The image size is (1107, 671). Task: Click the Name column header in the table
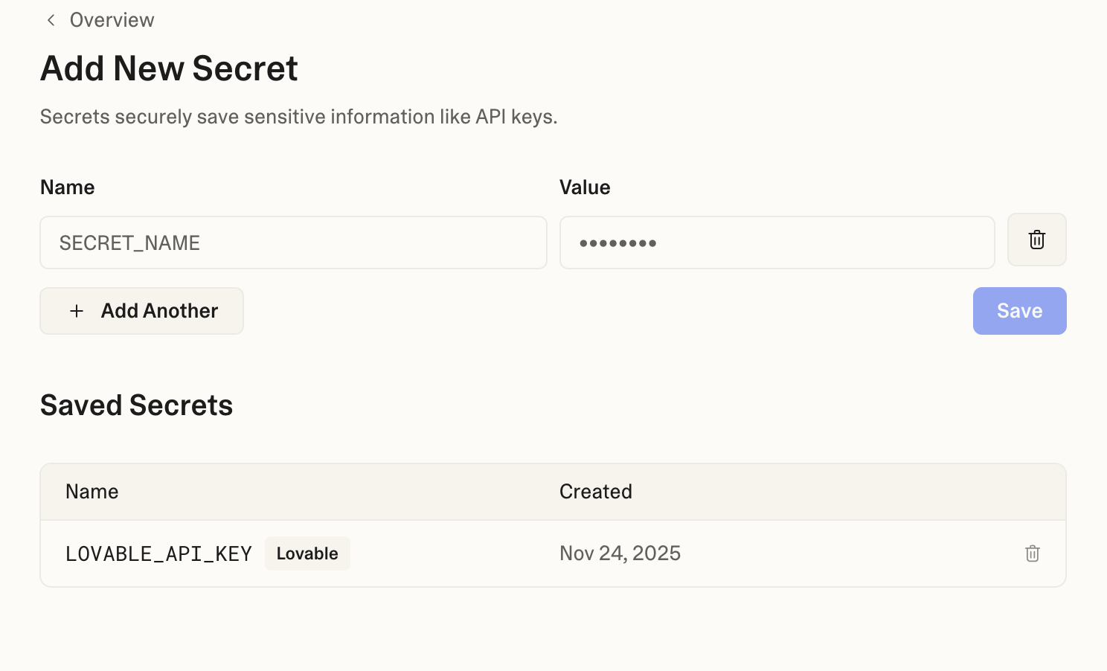click(92, 492)
